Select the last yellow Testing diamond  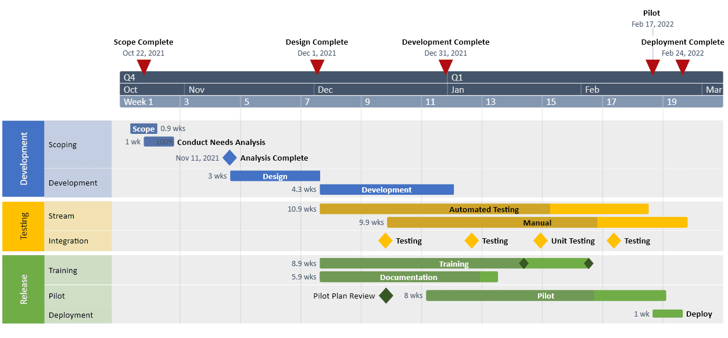click(614, 241)
